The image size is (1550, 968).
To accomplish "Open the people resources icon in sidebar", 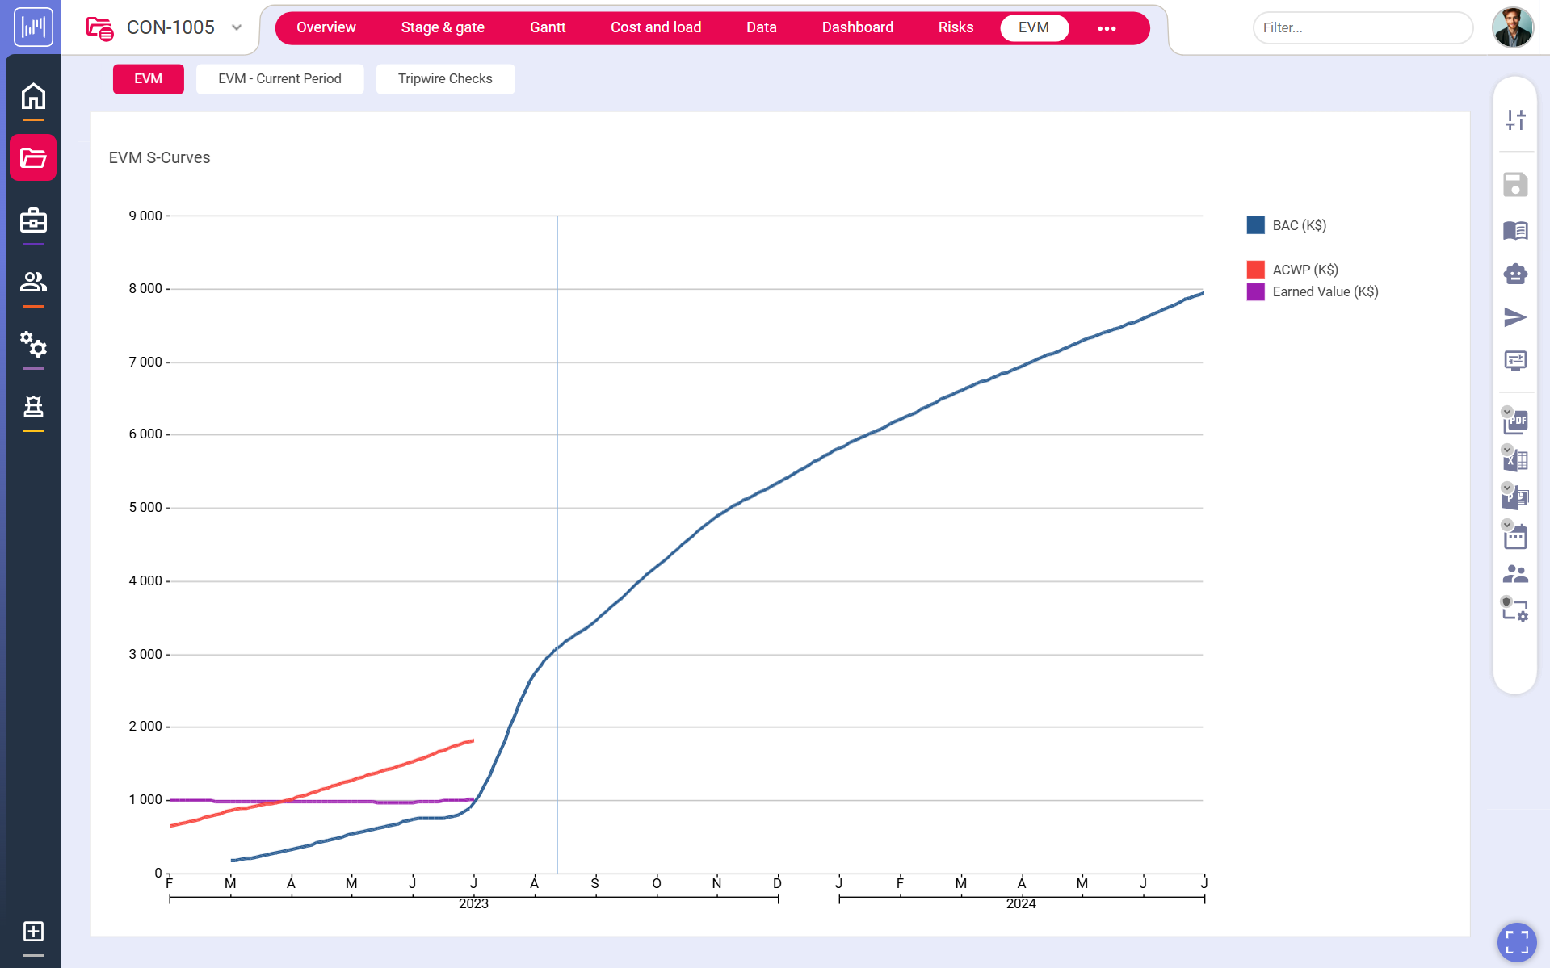I will coord(33,282).
